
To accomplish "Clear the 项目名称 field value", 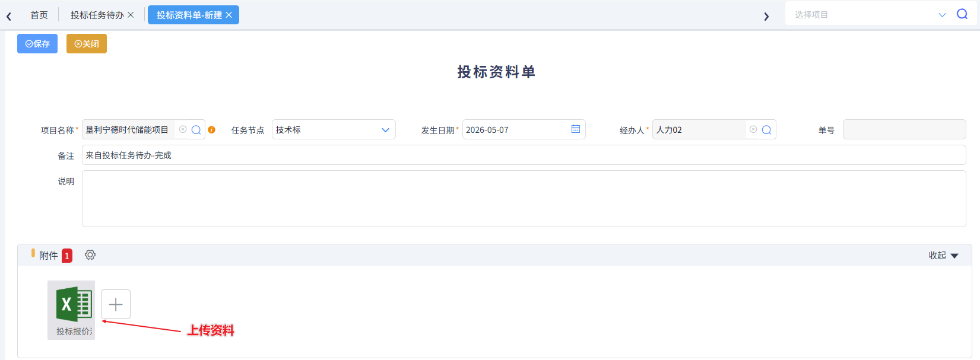I will click(183, 129).
